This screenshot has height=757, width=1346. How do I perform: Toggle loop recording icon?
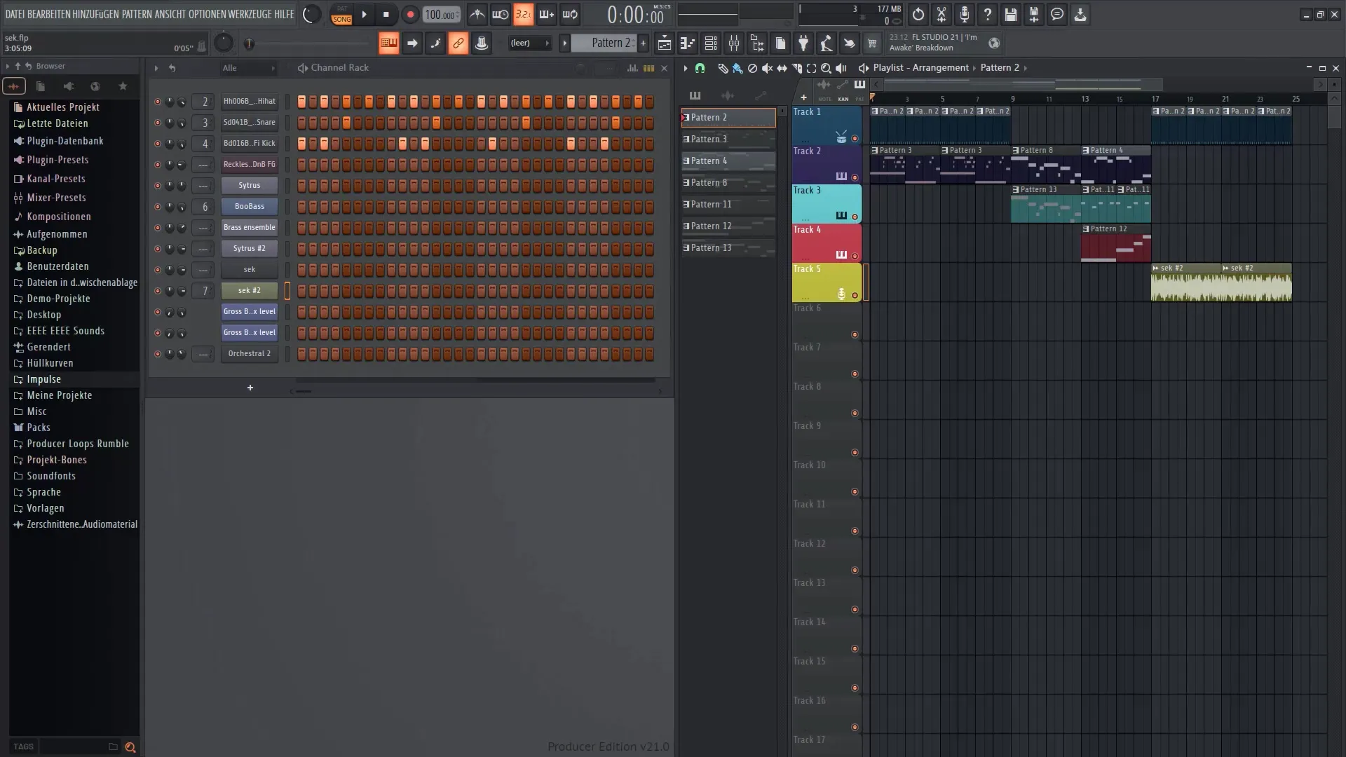(x=571, y=14)
